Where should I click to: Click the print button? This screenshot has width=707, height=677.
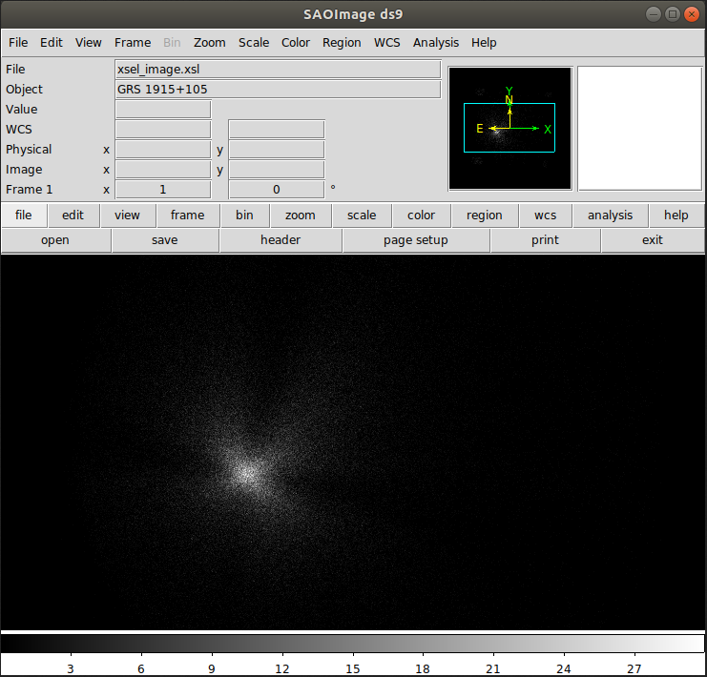click(x=545, y=240)
